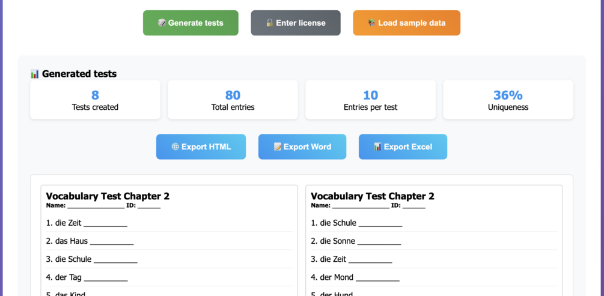Click the books icon on Load sample data

pyautogui.click(x=371, y=23)
